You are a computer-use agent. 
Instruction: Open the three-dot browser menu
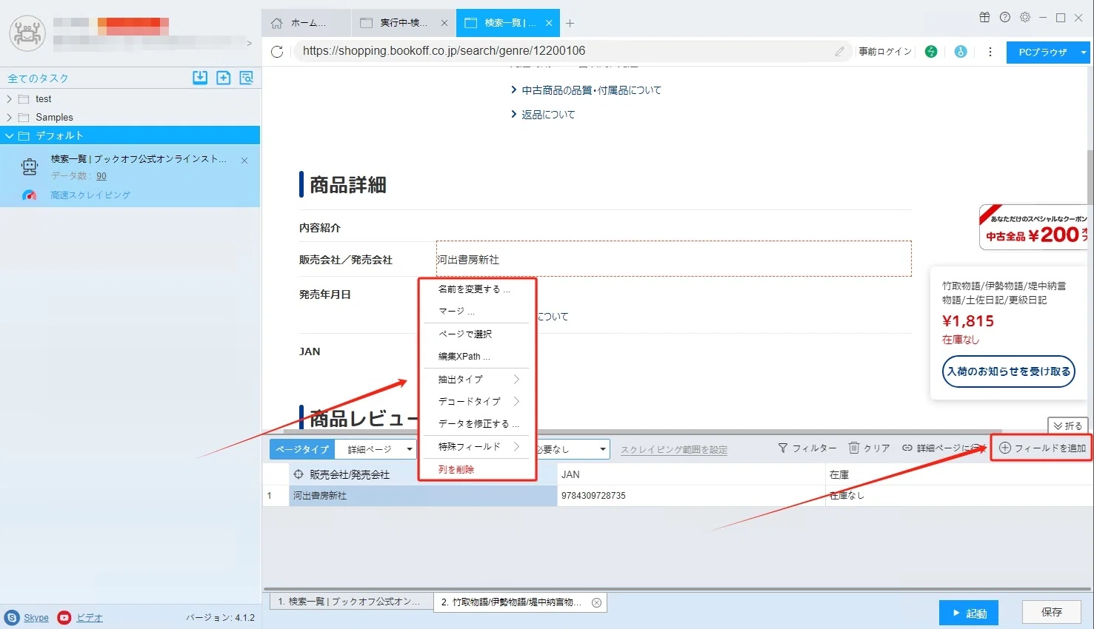(x=990, y=52)
